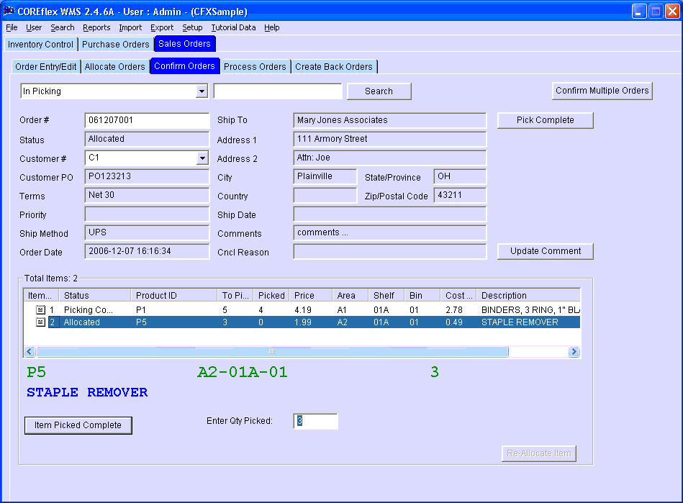Click Item Picked Complete button
The image size is (683, 503).
tap(78, 425)
